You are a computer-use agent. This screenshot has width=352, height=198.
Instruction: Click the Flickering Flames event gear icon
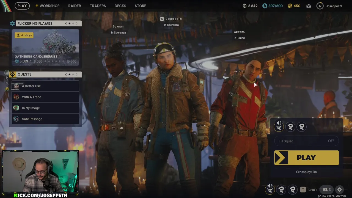(12, 23)
